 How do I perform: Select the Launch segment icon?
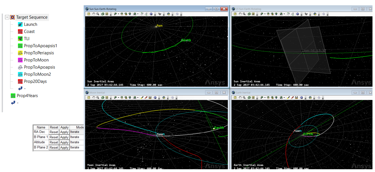[20, 24]
